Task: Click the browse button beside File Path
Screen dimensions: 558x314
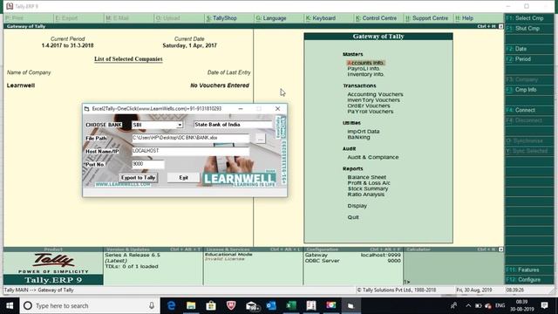Action: pos(261,138)
